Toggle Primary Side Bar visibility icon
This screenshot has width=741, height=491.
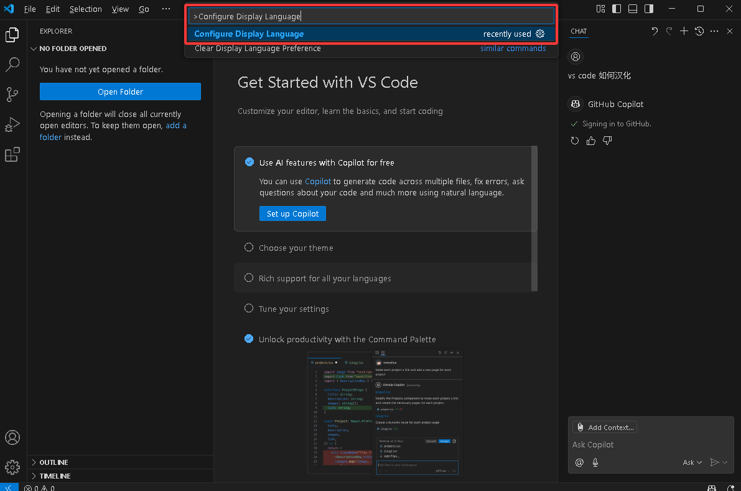coord(617,9)
